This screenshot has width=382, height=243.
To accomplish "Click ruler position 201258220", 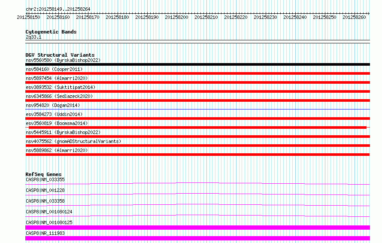I will pos(236,17).
